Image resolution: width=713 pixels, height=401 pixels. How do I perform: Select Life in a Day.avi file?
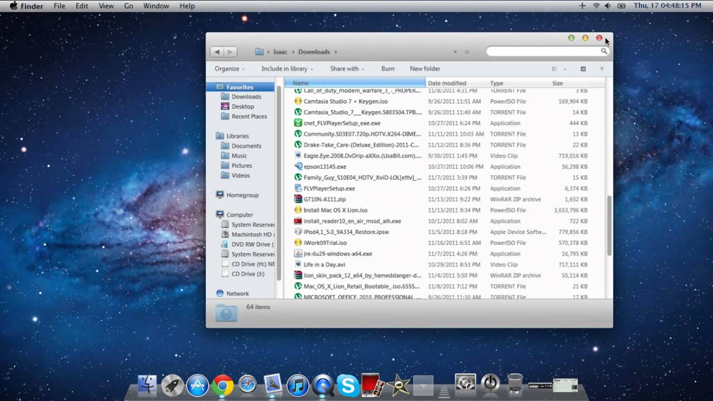[324, 265]
